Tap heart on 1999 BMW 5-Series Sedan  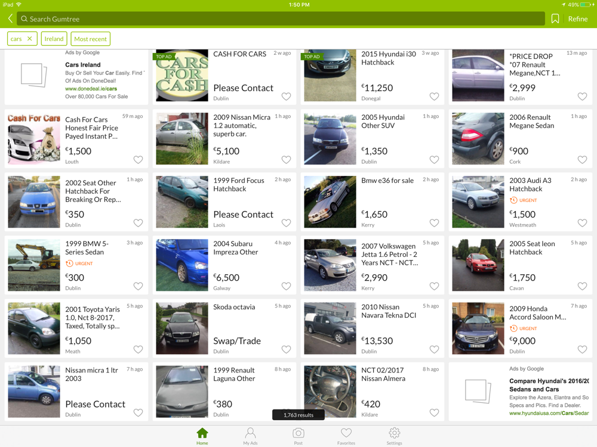pyautogui.click(x=139, y=286)
